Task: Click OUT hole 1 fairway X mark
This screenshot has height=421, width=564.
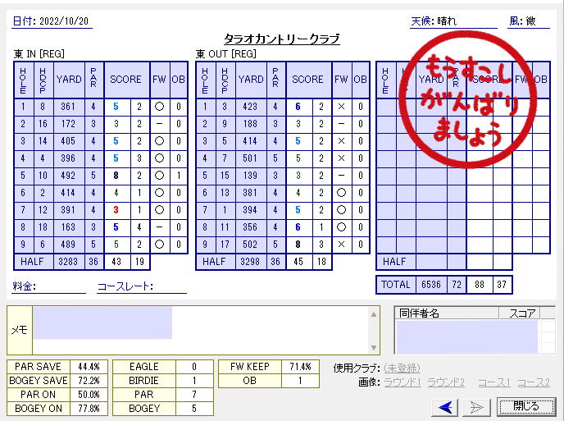Action: [341, 107]
